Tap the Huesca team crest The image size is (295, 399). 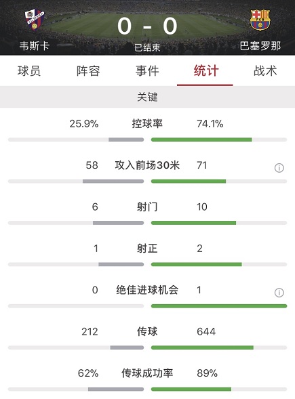pos(35,20)
